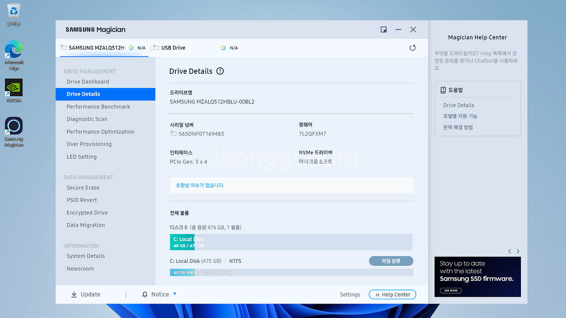The width and height of the screenshot is (566, 318).
Task: Open System Details under Information
Action: click(86, 256)
